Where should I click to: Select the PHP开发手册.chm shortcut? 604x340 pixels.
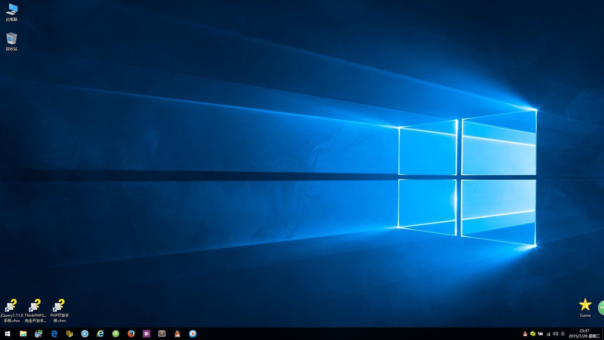pyautogui.click(x=59, y=311)
